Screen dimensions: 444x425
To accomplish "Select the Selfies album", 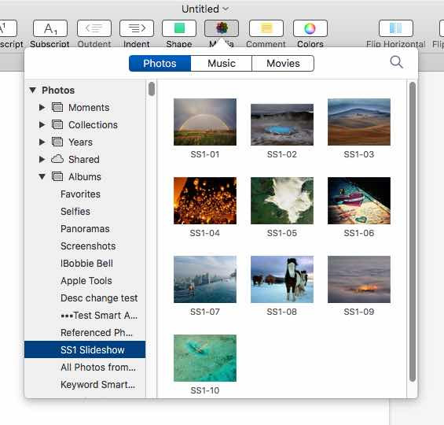I will click(x=85, y=212).
